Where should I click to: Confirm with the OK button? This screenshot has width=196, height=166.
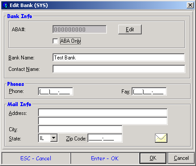point(153,158)
